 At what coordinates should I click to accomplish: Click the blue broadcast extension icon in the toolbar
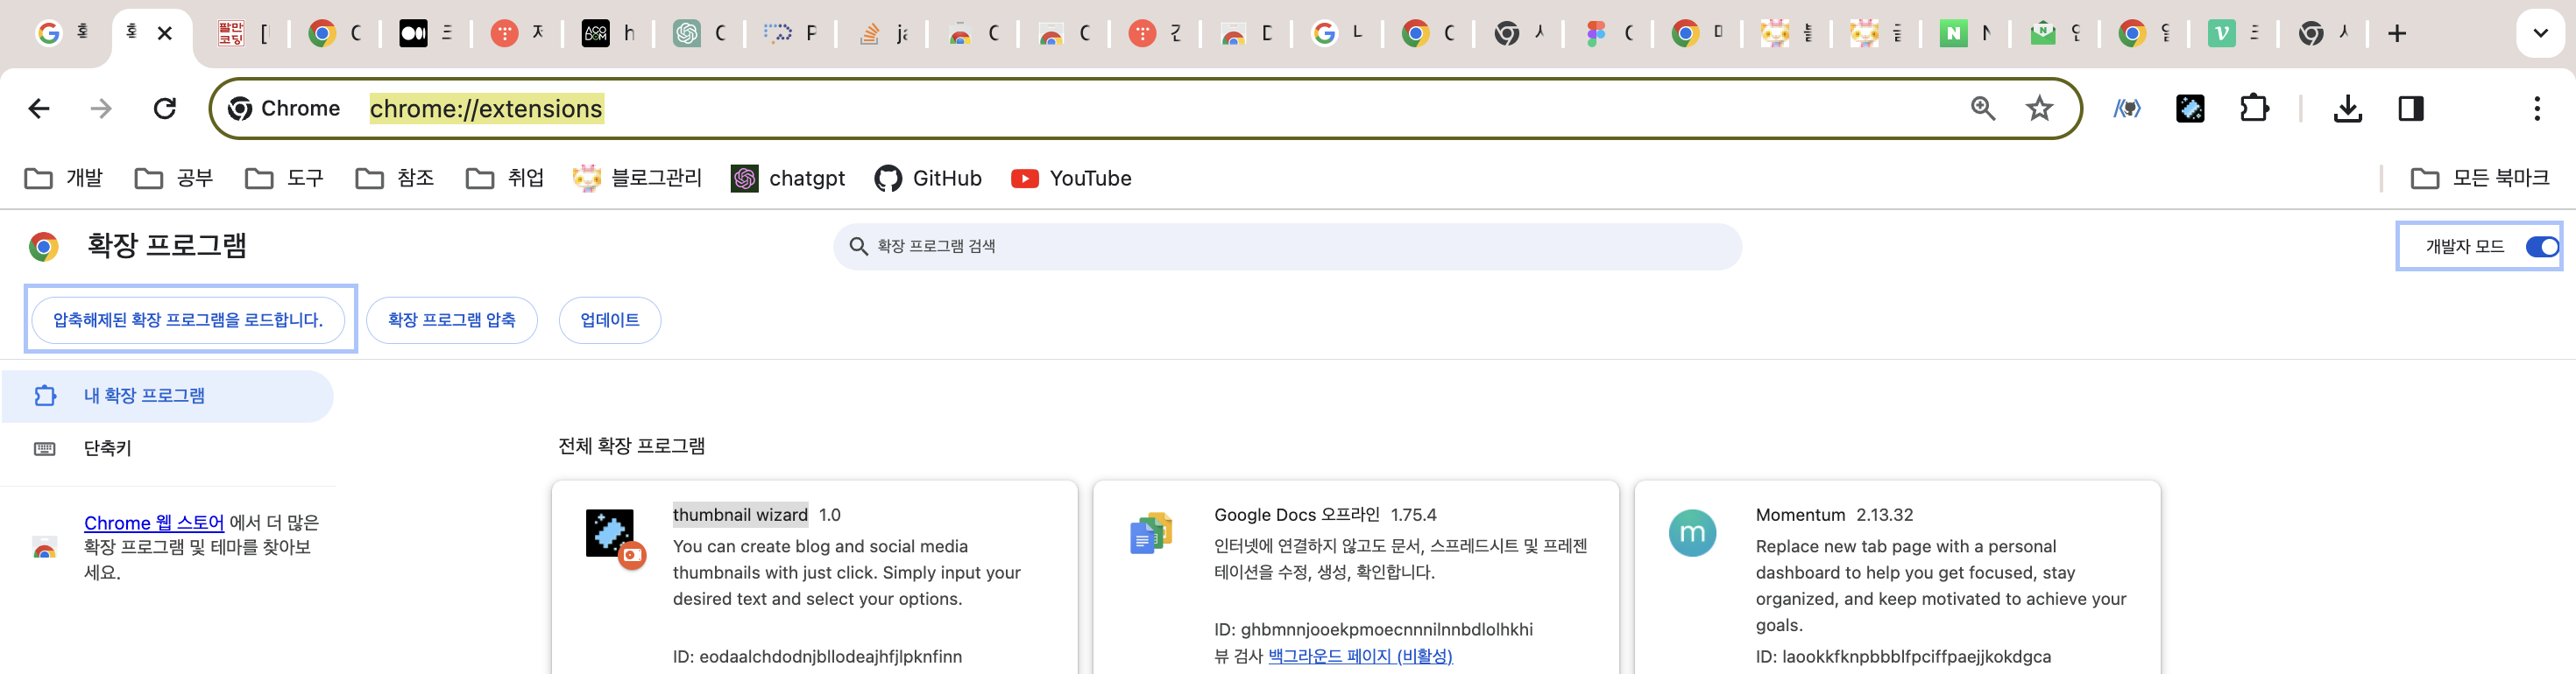tap(2127, 109)
